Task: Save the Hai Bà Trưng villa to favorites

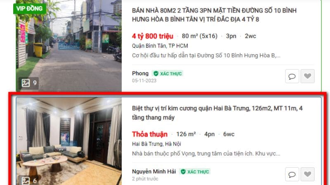Action: (x=307, y=174)
